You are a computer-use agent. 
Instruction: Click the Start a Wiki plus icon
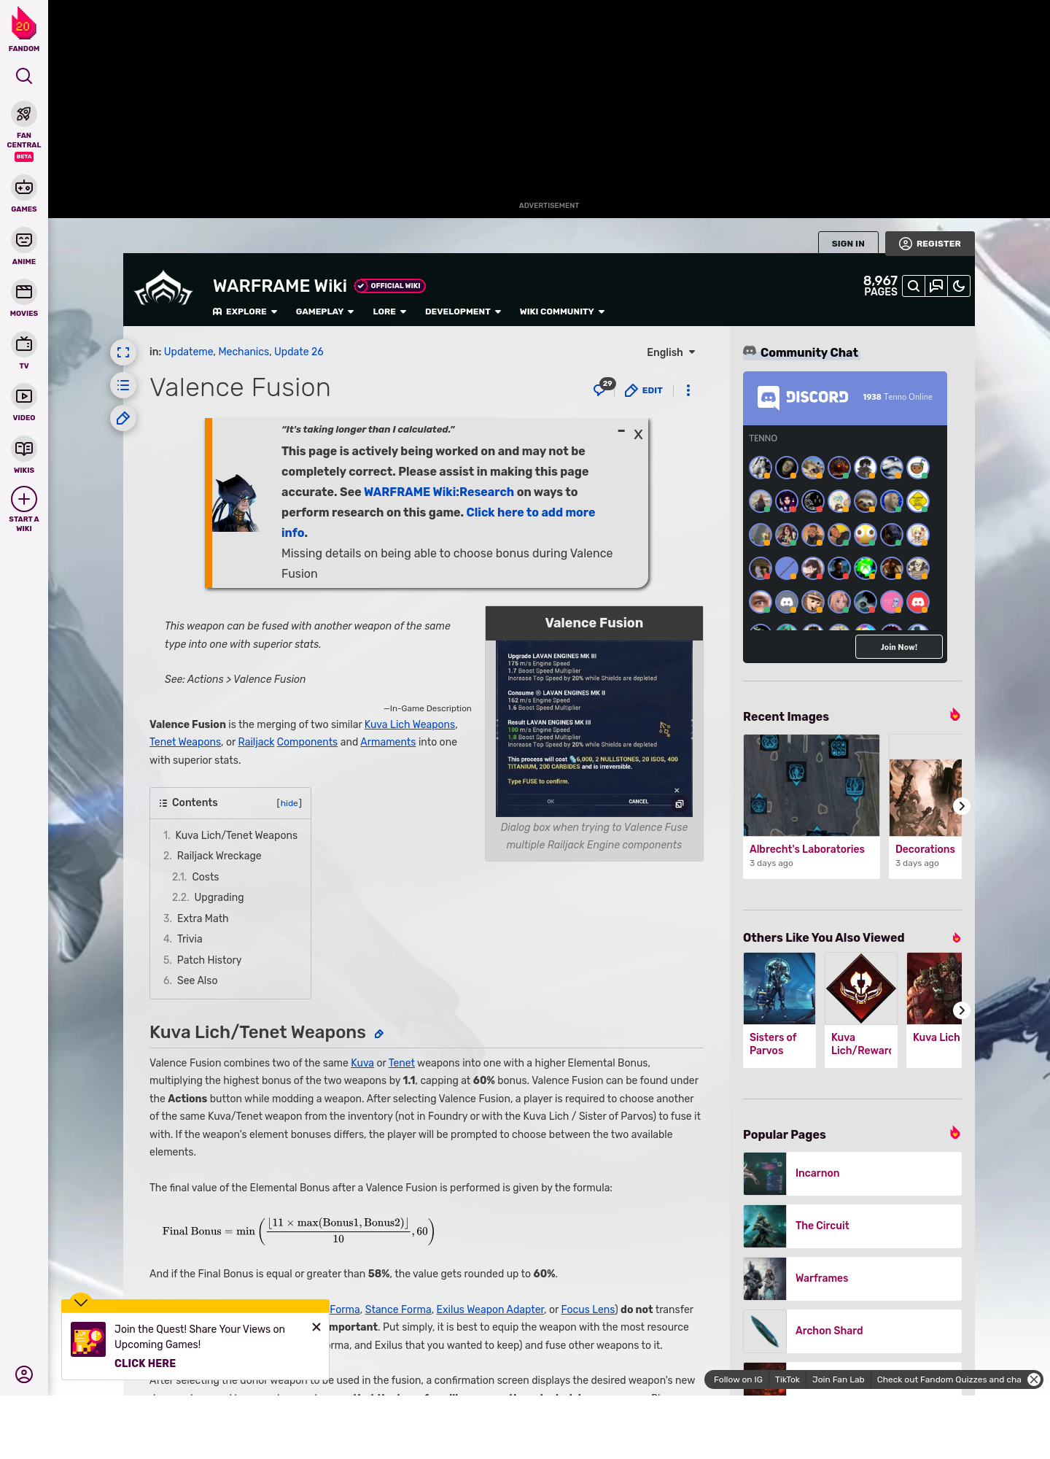24,500
